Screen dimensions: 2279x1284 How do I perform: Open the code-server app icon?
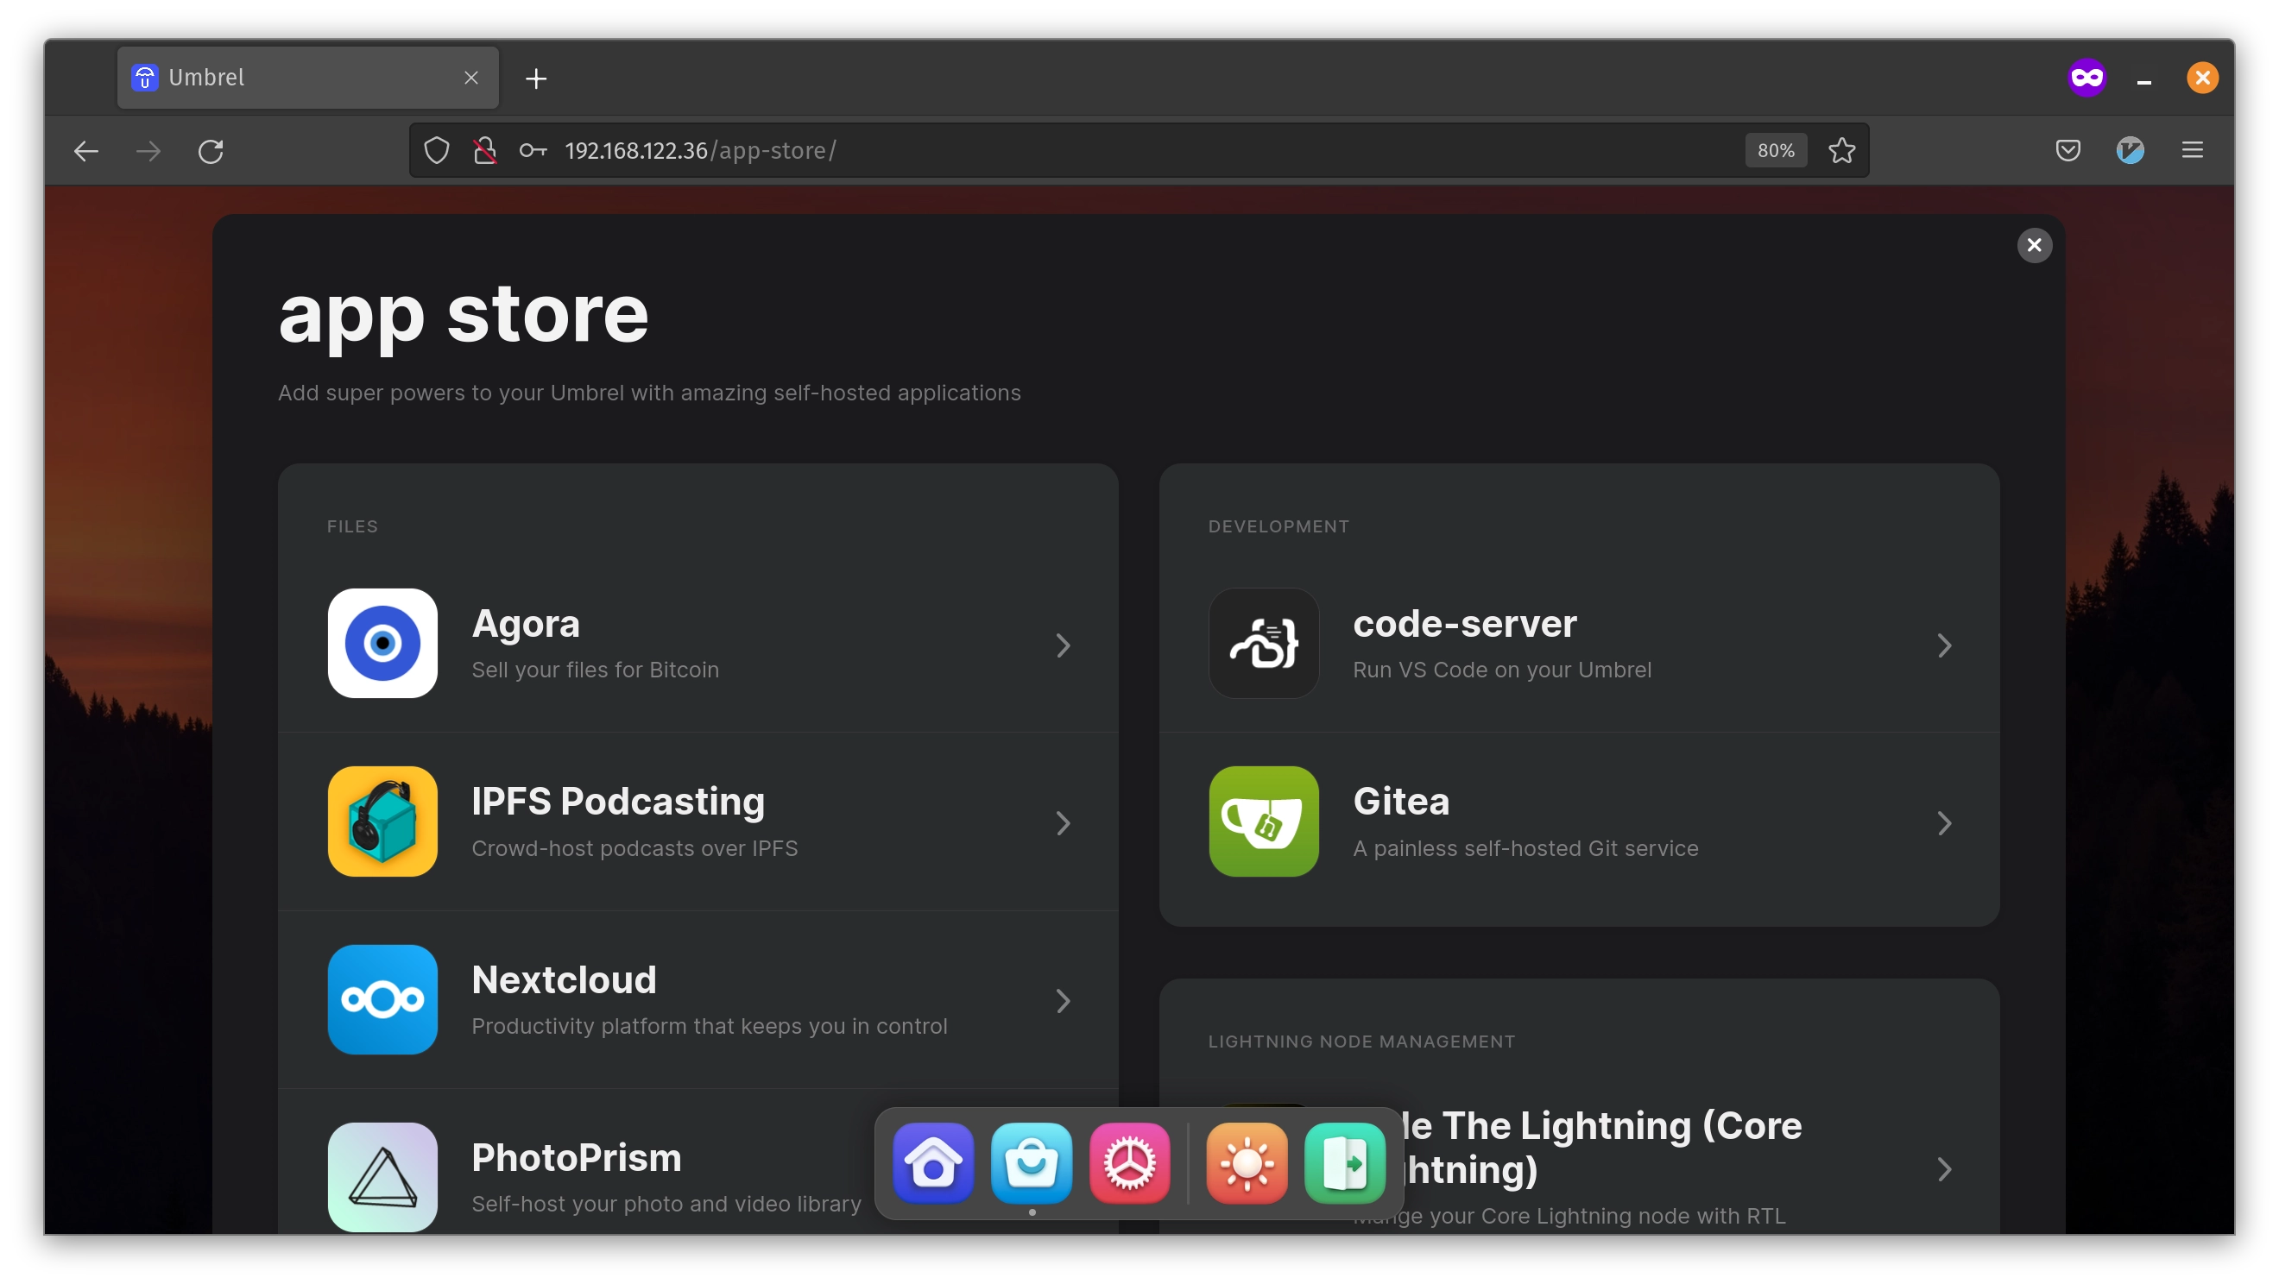1263,644
